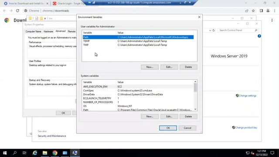
Task: Click System variables scroll down arrow
Action: pos(195,109)
